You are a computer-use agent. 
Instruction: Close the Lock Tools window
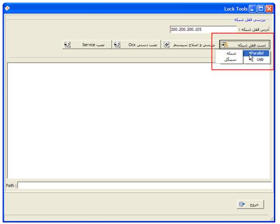[269, 9]
